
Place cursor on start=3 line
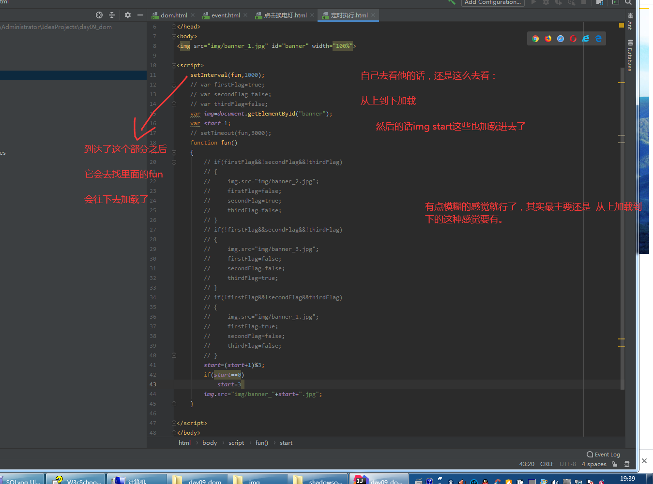tap(229, 384)
